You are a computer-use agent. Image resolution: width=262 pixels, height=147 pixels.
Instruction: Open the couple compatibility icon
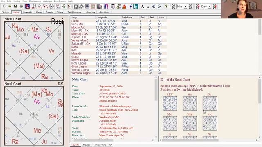click(106, 7)
